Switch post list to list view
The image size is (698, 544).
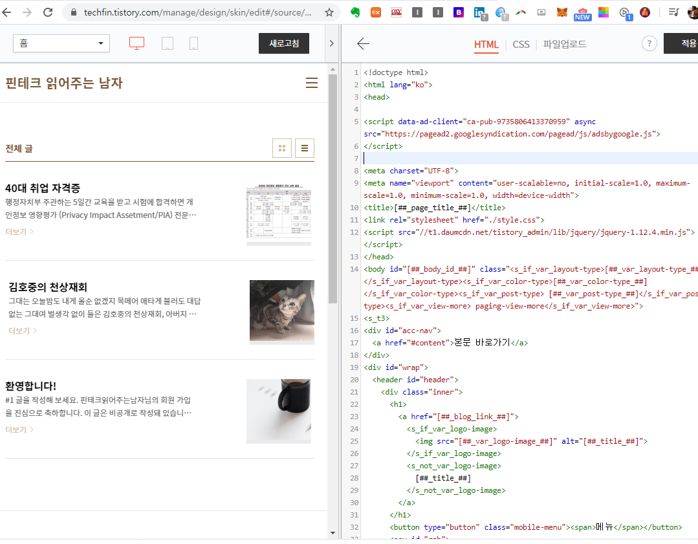305,148
